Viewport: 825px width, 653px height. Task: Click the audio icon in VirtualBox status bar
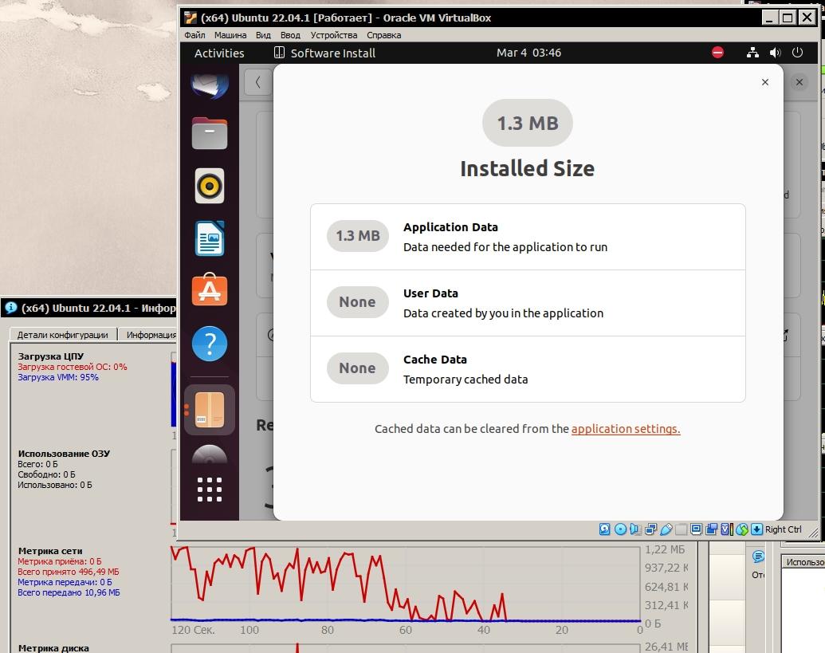pyautogui.click(x=635, y=529)
